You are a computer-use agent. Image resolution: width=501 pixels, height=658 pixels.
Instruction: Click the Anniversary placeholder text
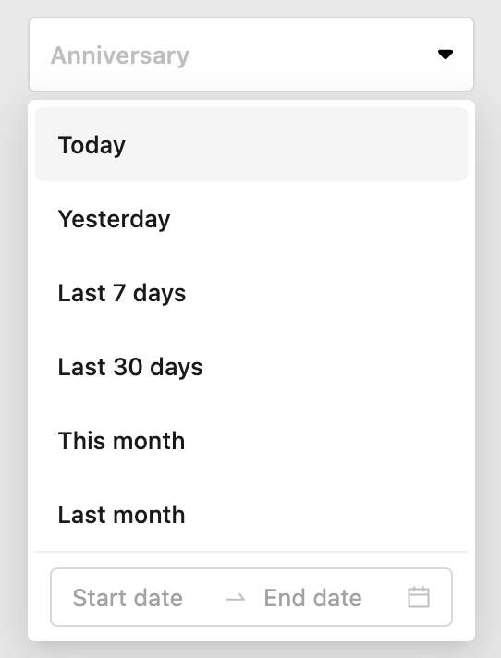click(120, 55)
